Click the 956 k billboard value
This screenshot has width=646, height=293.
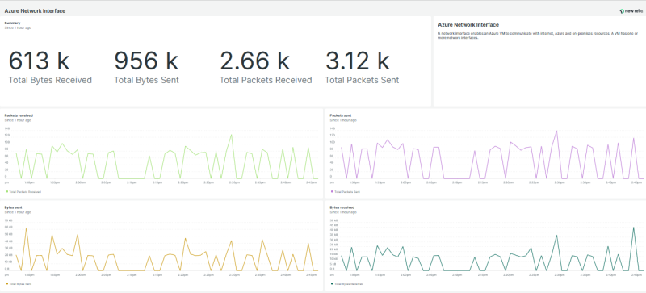pos(146,61)
